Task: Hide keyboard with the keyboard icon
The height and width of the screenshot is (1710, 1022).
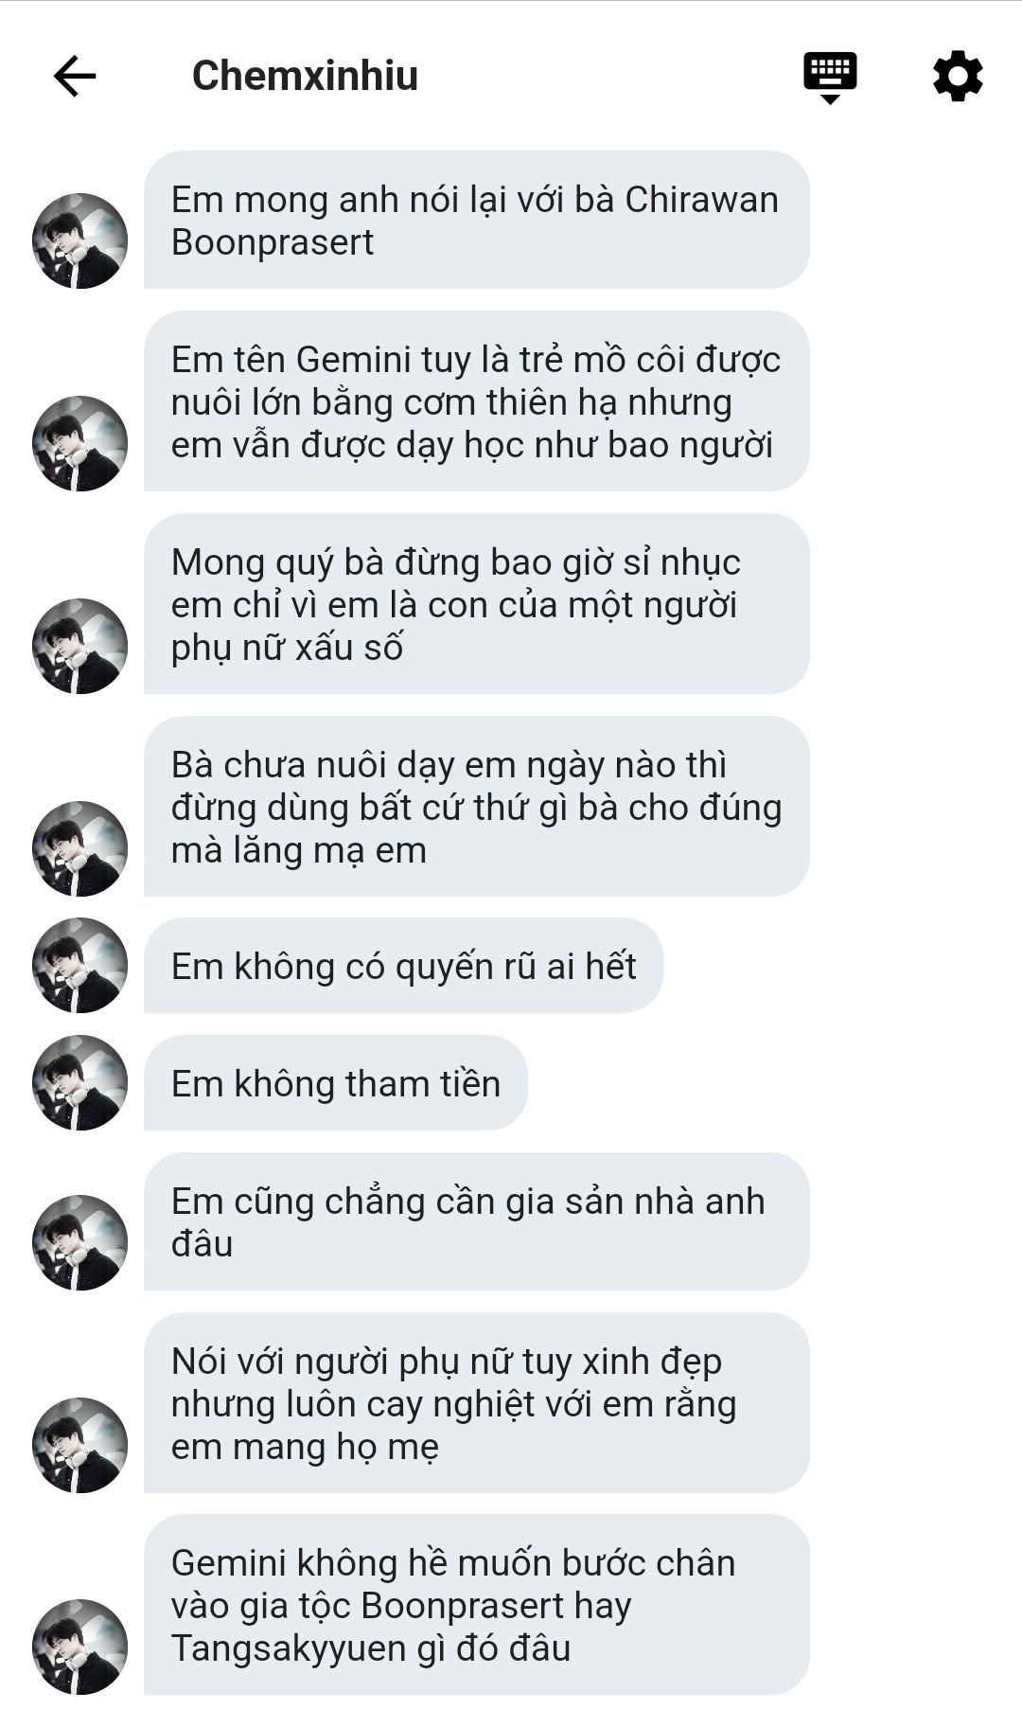Action: (x=830, y=78)
